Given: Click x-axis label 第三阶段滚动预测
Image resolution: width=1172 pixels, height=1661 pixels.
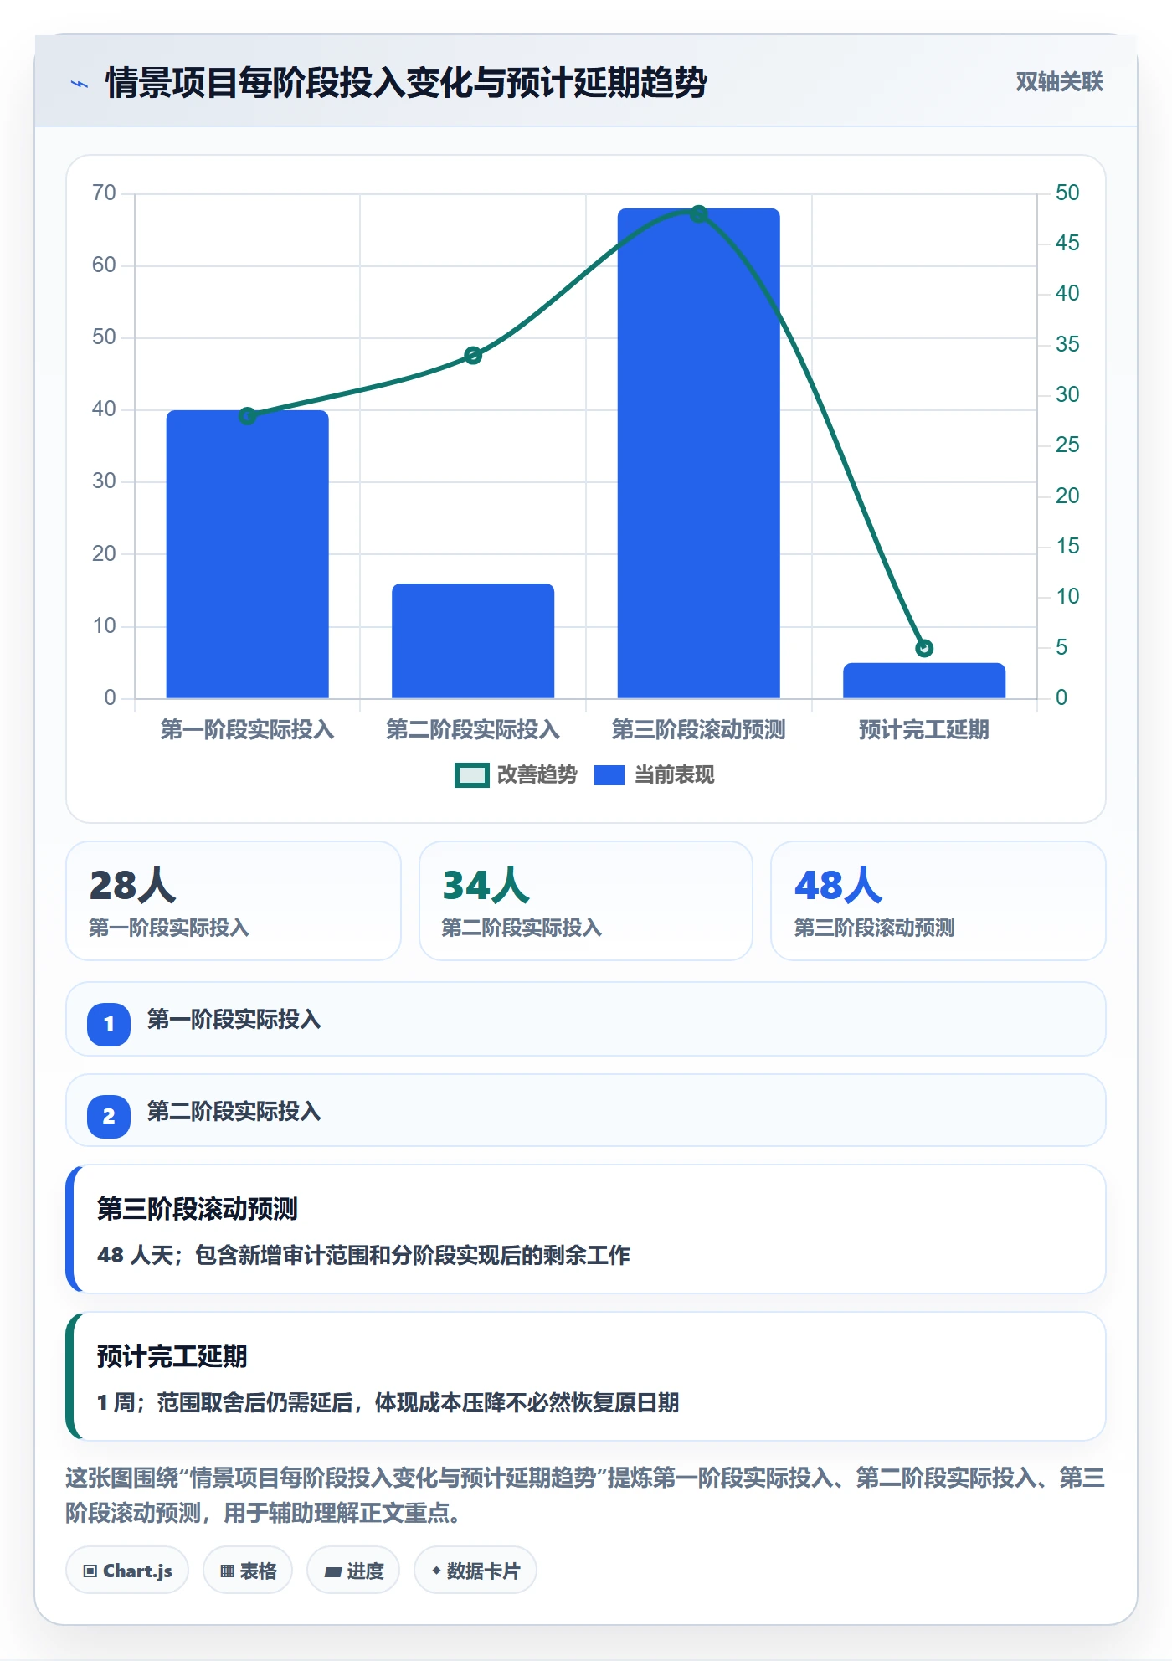Looking at the screenshot, I should 698,730.
